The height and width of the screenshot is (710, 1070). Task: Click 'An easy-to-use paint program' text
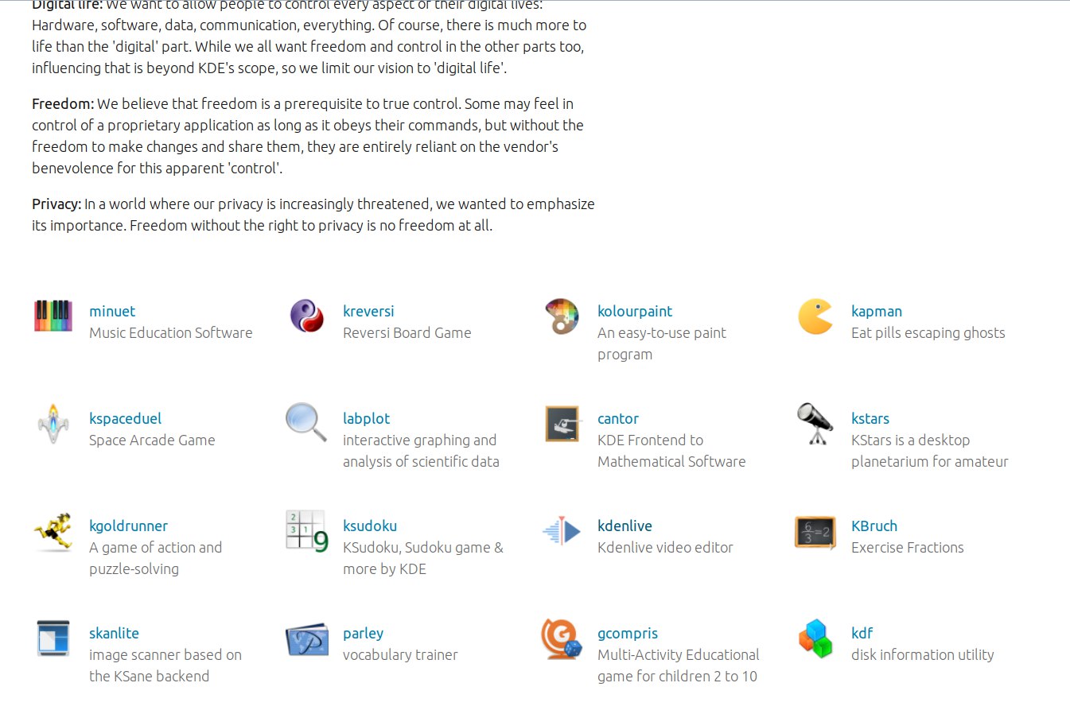tap(662, 343)
